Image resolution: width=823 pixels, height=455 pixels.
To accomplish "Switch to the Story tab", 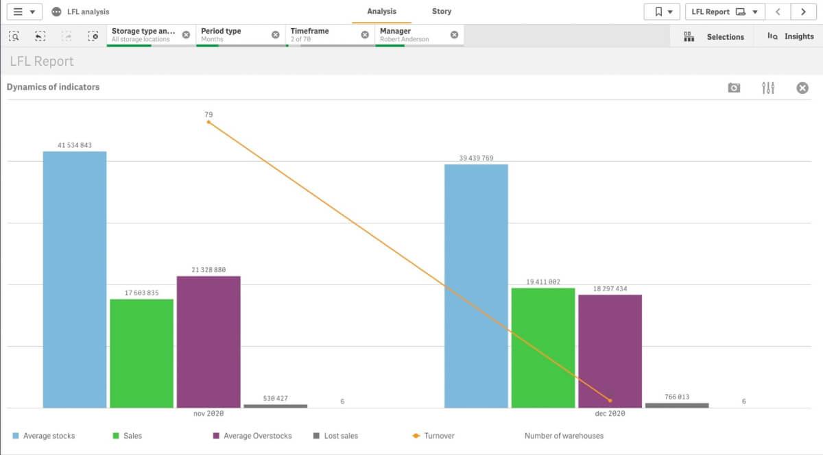I will 441,11.
